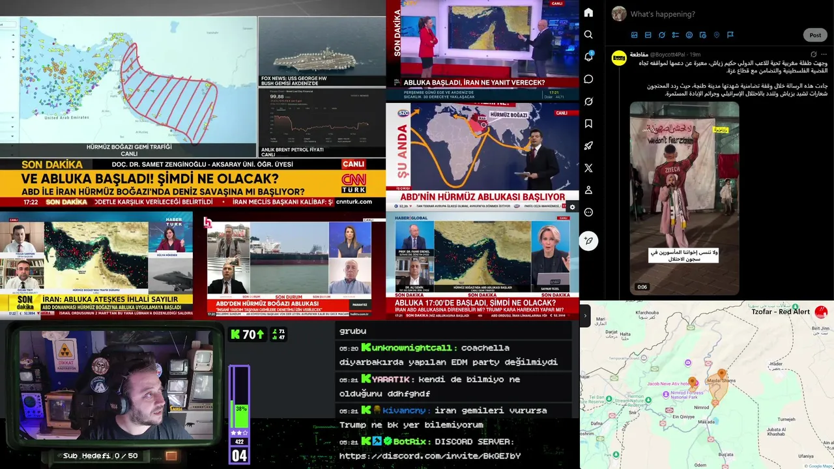Open Bookmarks in X sidebar

(x=588, y=123)
